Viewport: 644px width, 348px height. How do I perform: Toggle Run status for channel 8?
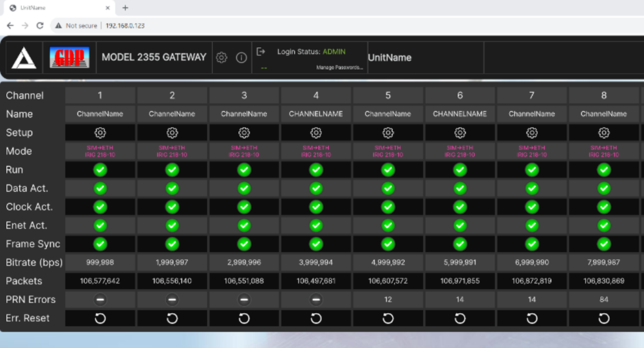pos(604,170)
